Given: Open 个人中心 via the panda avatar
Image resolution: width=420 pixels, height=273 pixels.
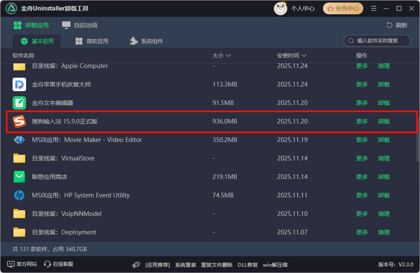Looking at the screenshot, I should pyautogui.click(x=280, y=8).
